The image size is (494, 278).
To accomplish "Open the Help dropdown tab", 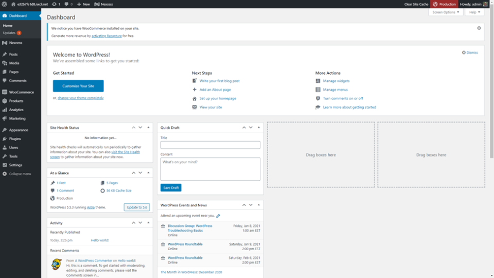I will [x=474, y=12].
